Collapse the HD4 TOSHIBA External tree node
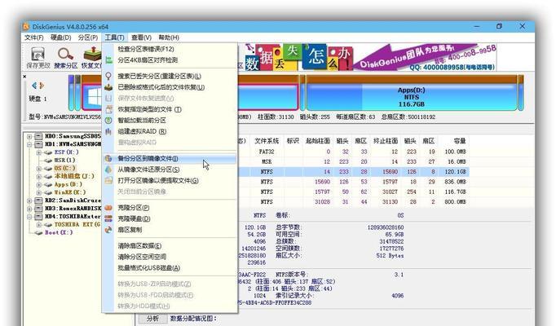 (29, 217)
